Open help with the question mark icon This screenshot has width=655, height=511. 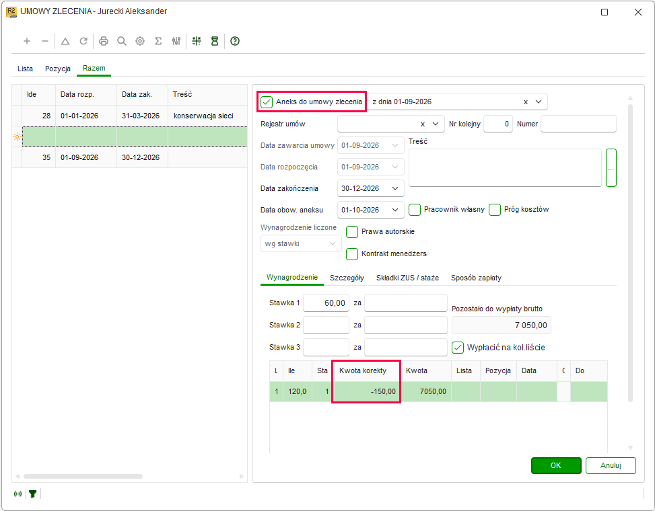pos(235,41)
